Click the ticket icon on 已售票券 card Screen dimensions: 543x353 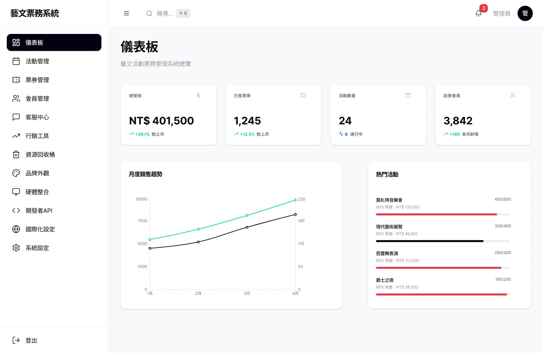tap(303, 95)
